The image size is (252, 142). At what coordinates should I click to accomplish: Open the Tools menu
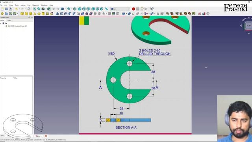(17, 5)
